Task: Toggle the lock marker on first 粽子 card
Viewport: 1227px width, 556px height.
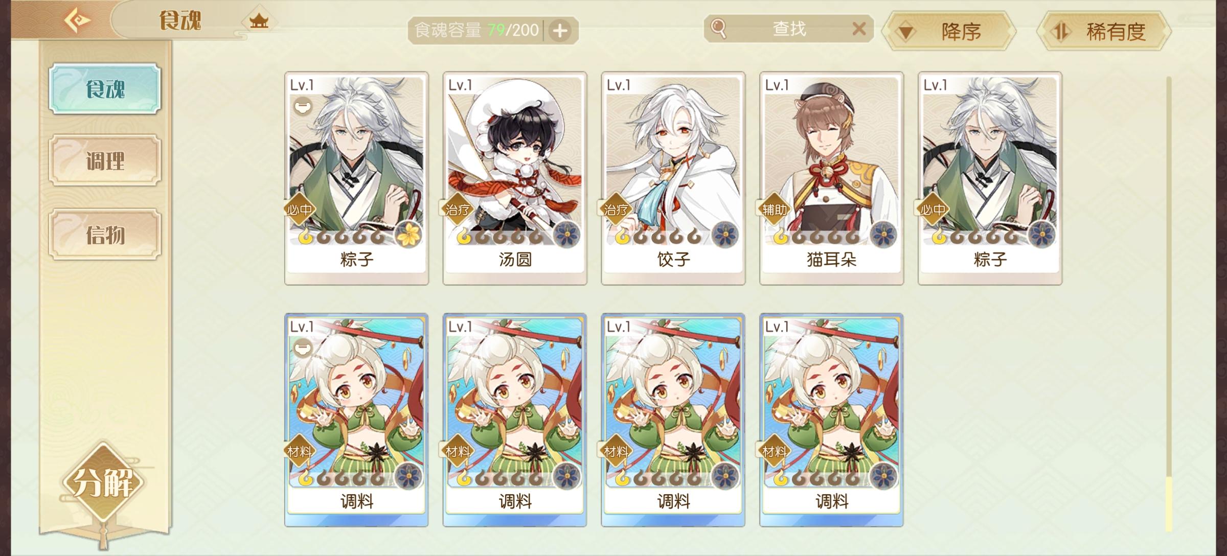Action: click(303, 106)
